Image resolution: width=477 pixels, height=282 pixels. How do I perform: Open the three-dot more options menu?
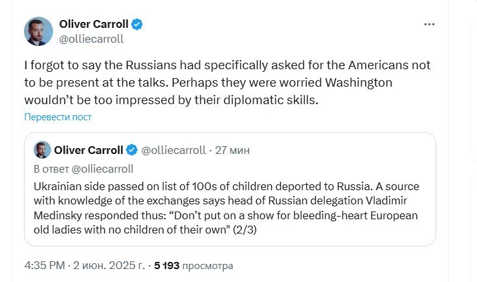(429, 24)
